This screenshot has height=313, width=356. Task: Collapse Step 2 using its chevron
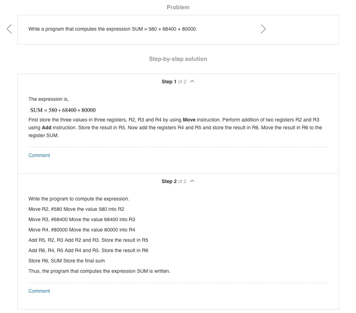coord(192,181)
